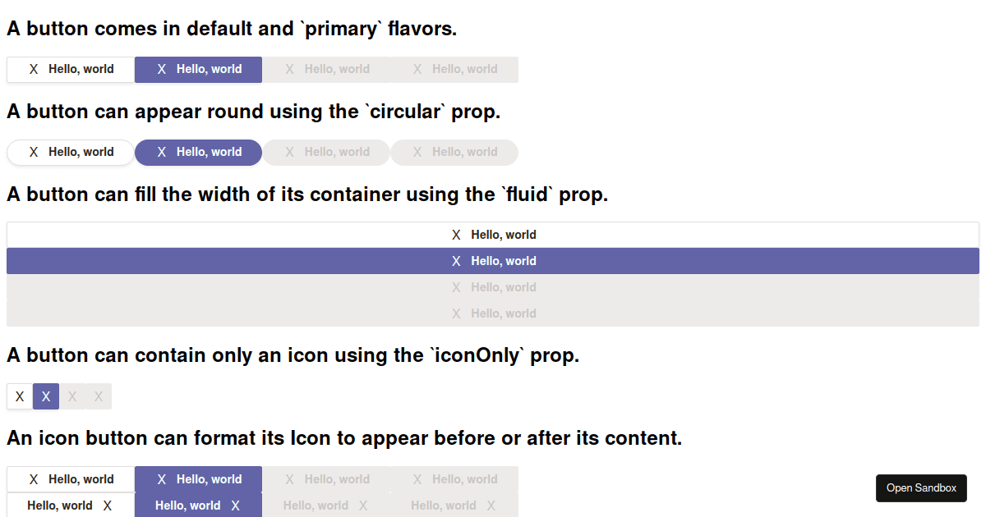Select the fluid primary Hello, world button

(x=493, y=260)
